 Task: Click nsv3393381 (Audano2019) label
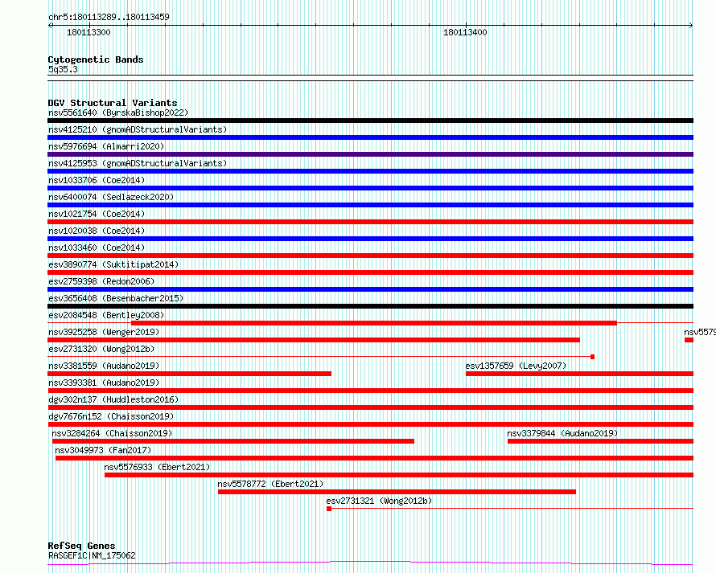(x=104, y=383)
